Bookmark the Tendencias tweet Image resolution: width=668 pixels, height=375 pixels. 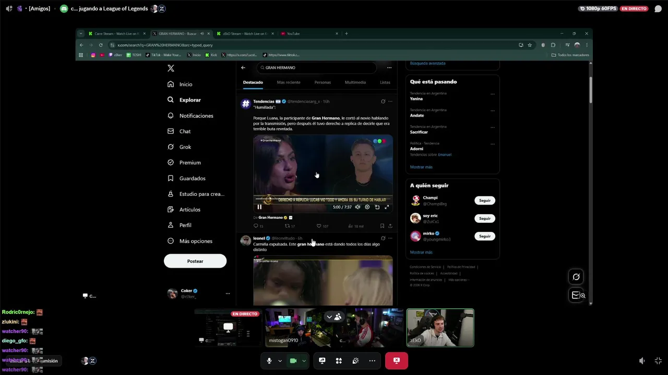(382, 226)
